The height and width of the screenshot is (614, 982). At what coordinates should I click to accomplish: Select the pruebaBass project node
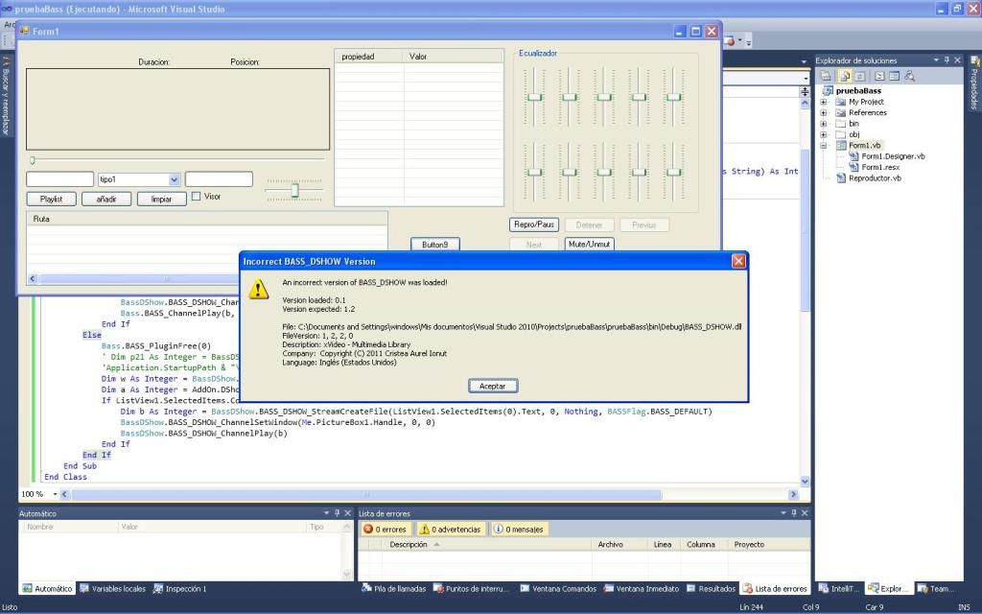coord(858,91)
